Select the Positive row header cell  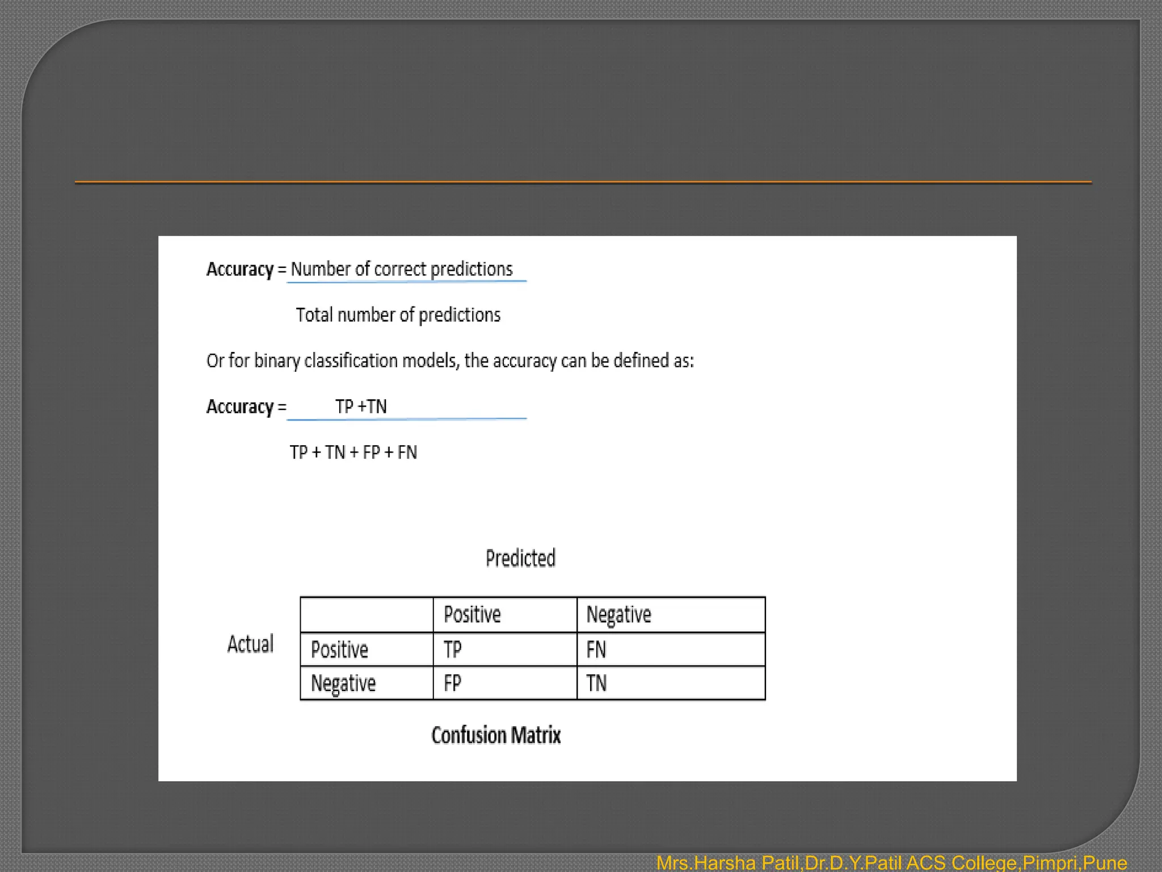coord(339,649)
